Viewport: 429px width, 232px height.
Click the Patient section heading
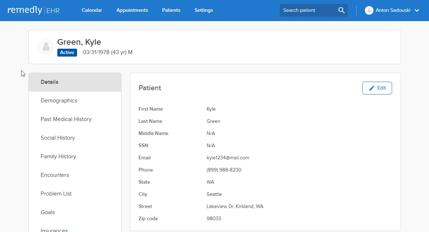click(150, 88)
